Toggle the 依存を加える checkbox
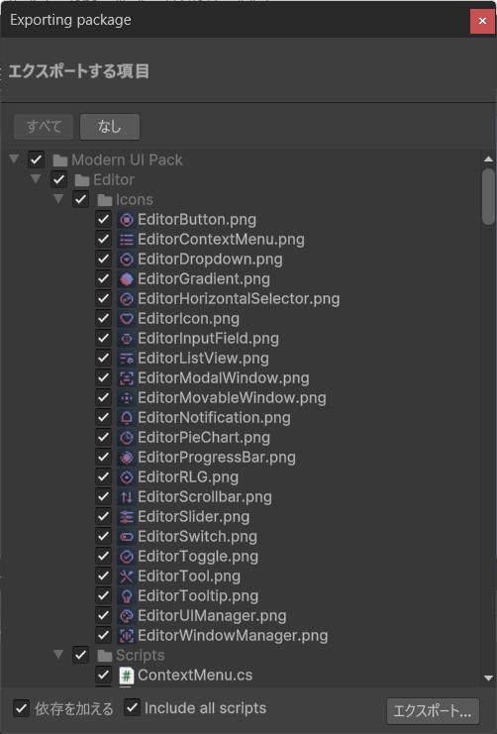 point(21,708)
